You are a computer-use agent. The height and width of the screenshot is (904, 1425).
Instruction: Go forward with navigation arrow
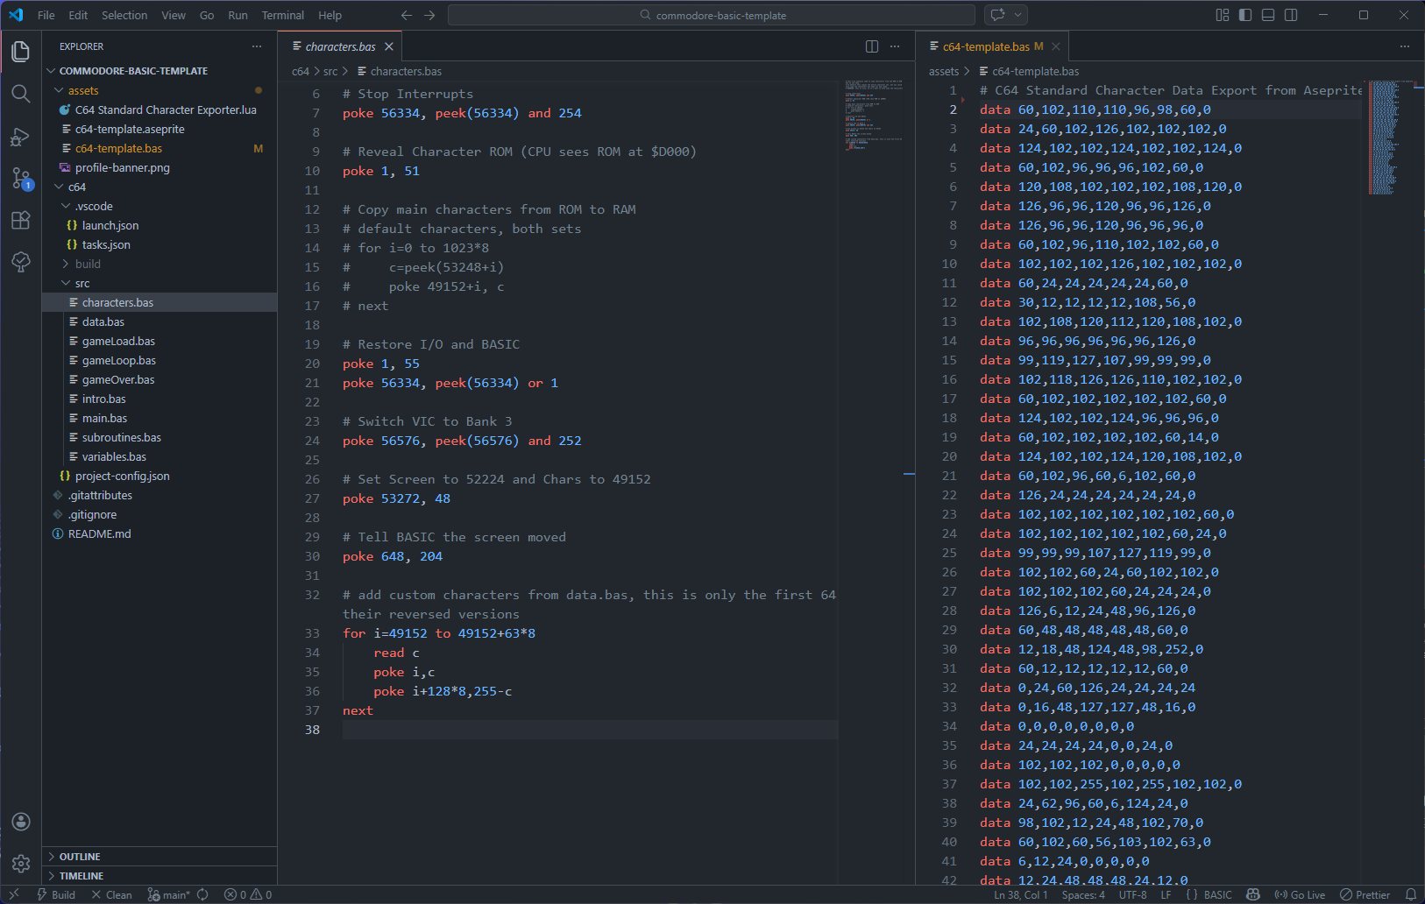pos(429,15)
